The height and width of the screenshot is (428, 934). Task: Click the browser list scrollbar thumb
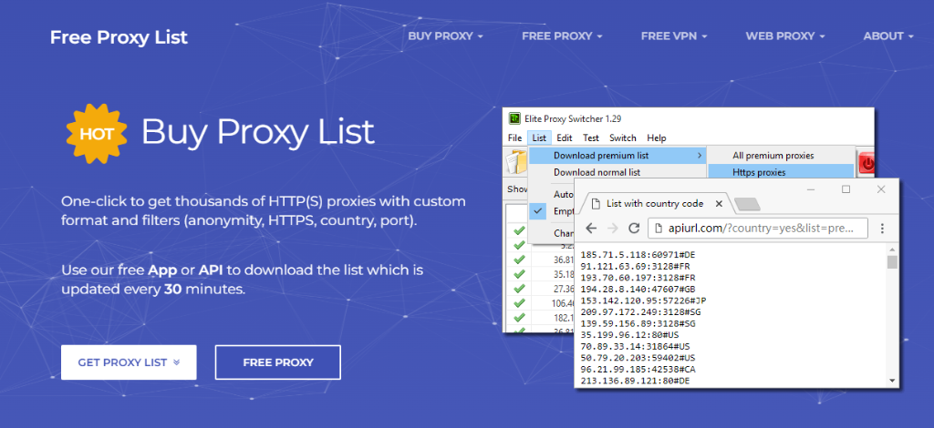(892, 262)
